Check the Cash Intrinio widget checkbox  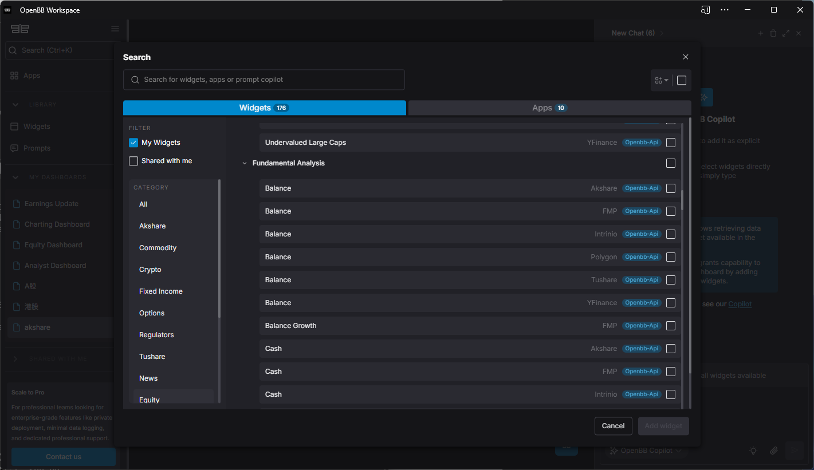[671, 394]
